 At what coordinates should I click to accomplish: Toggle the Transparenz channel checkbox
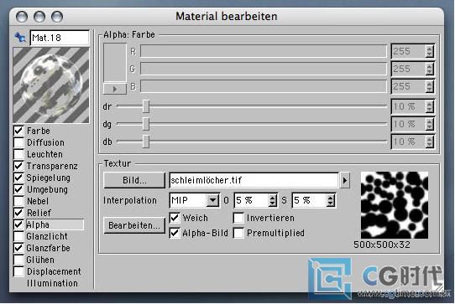click(18, 166)
